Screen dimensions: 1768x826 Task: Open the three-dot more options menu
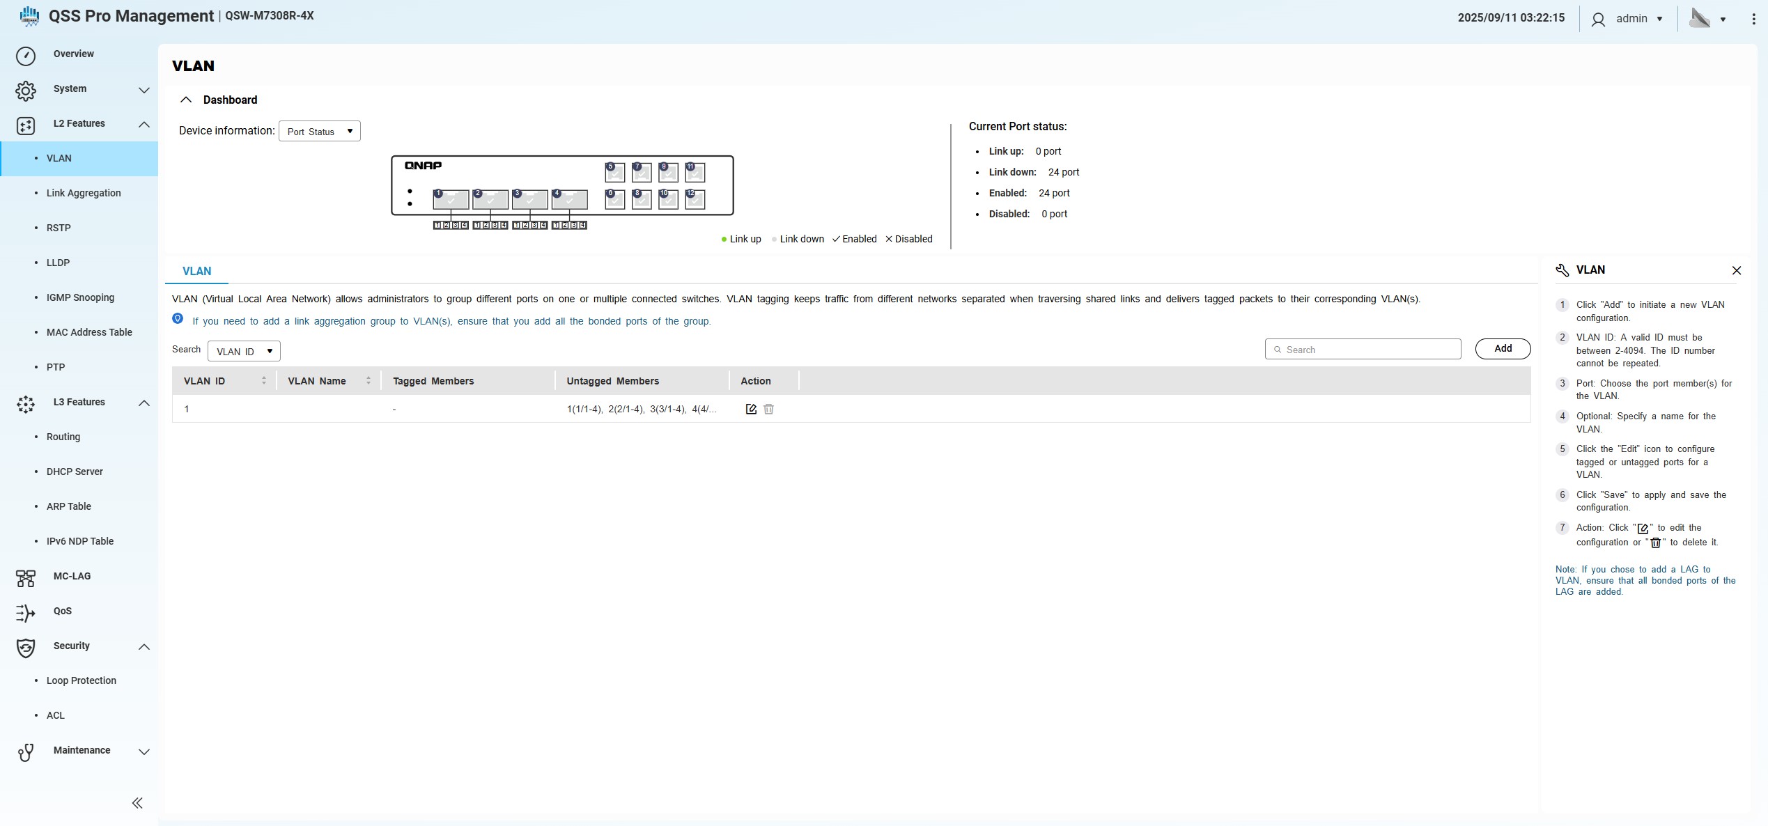pos(1753,19)
